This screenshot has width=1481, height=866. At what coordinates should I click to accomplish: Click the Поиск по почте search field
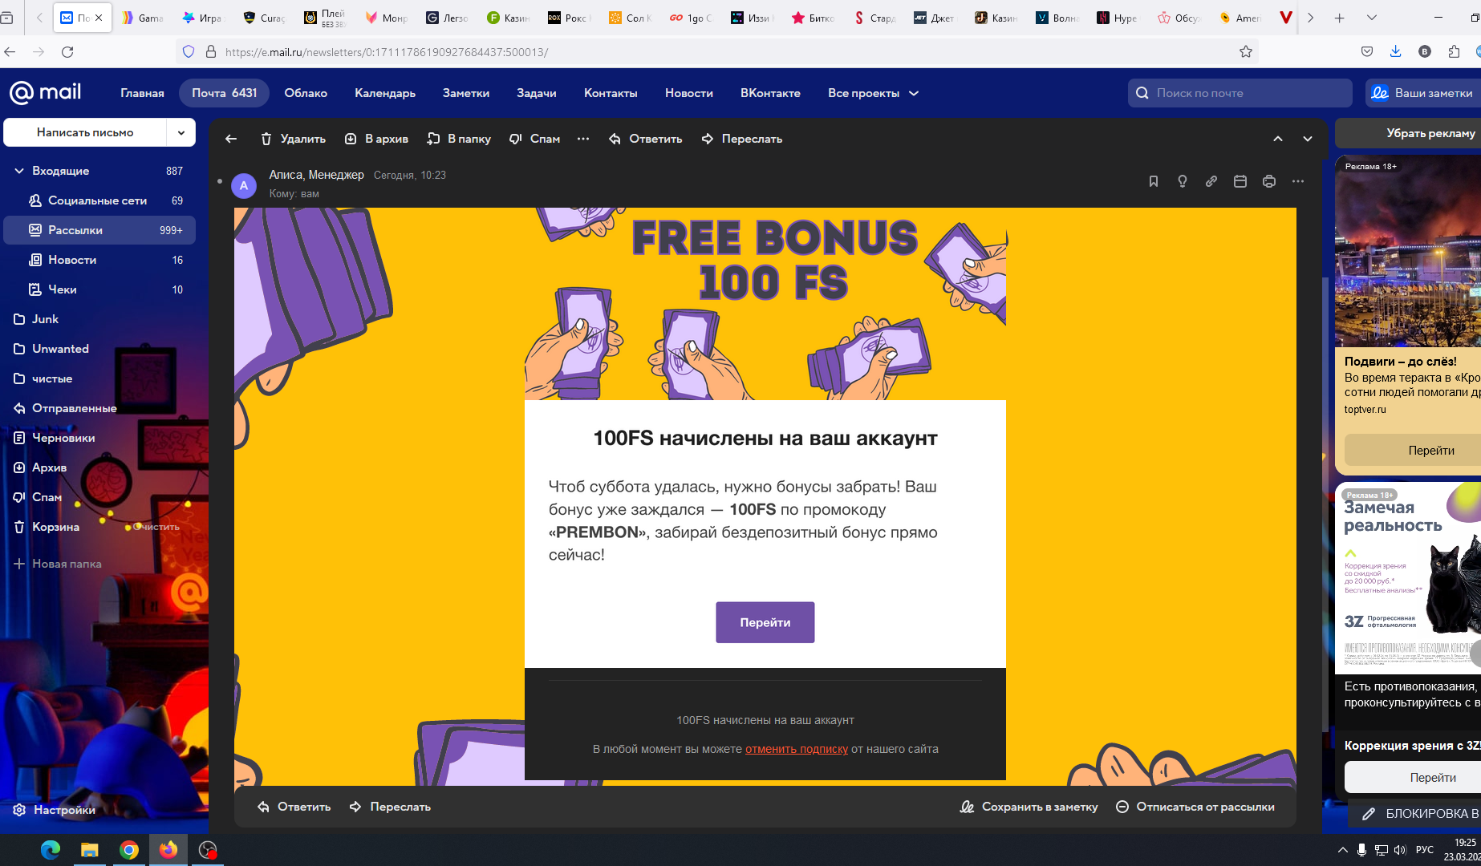click(1240, 93)
